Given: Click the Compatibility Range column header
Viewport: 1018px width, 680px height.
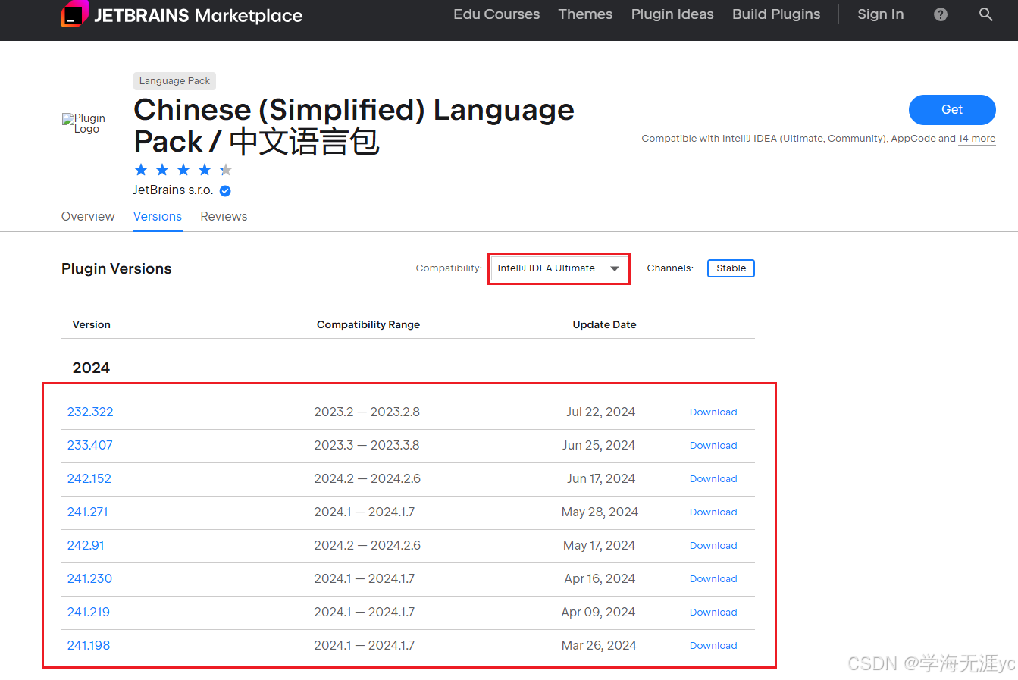Looking at the screenshot, I should [x=368, y=324].
